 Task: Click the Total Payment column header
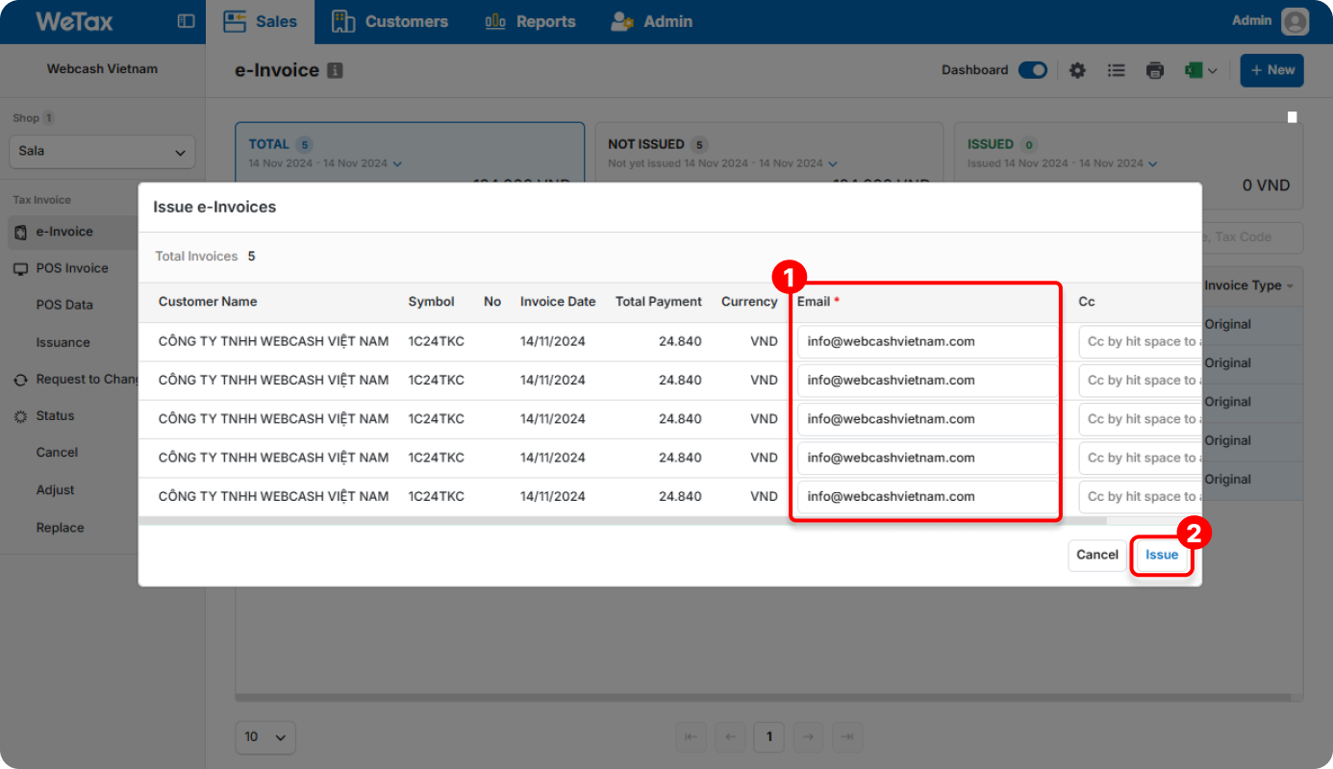pos(659,302)
